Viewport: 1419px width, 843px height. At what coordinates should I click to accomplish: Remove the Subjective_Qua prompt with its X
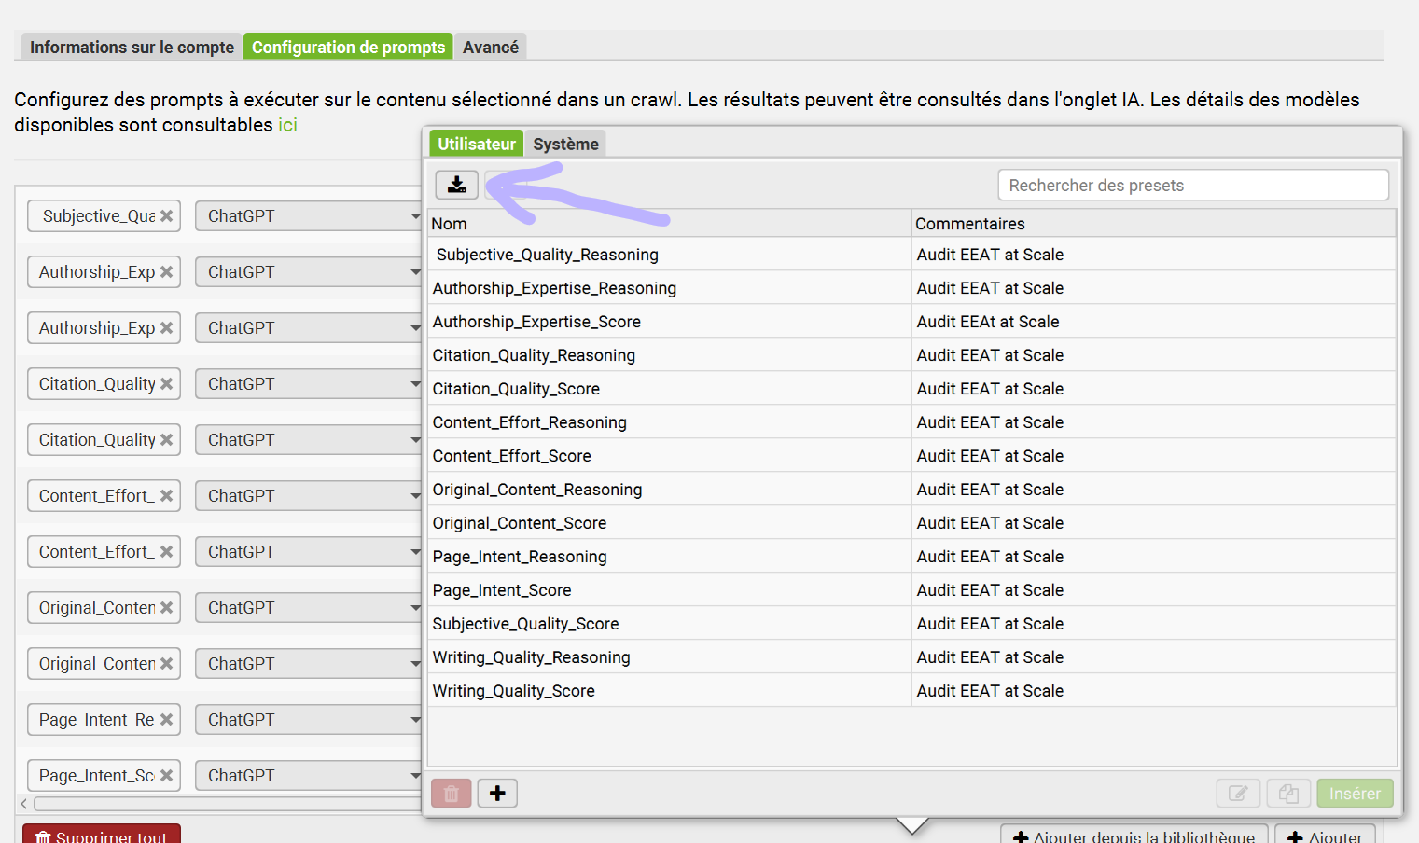click(167, 216)
